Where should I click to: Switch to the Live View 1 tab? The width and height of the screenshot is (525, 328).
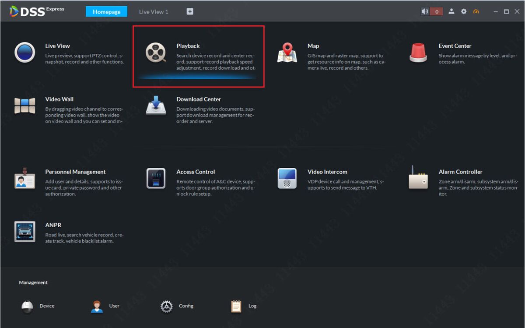pyautogui.click(x=154, y=12)
